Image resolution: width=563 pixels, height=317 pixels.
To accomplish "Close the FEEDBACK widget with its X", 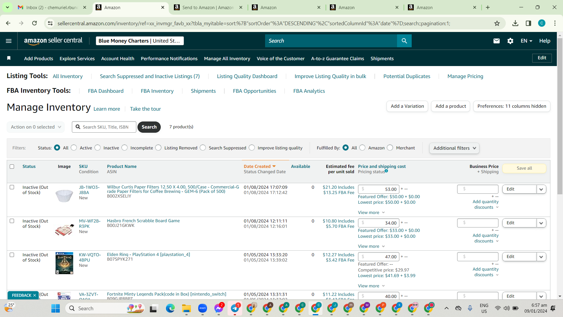I will 35,295.
